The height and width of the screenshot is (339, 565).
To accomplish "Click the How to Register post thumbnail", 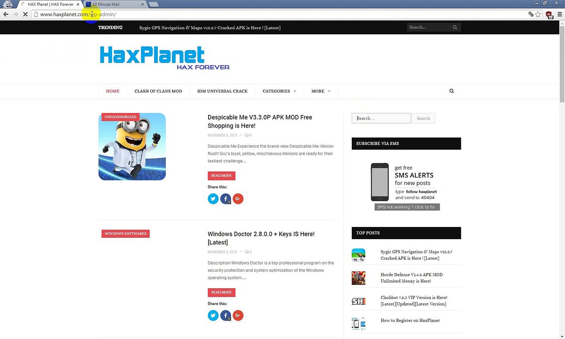I will [358, 323].
